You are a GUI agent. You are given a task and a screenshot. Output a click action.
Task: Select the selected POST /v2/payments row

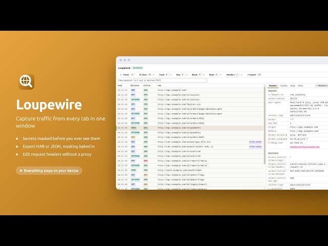(190, 128)
